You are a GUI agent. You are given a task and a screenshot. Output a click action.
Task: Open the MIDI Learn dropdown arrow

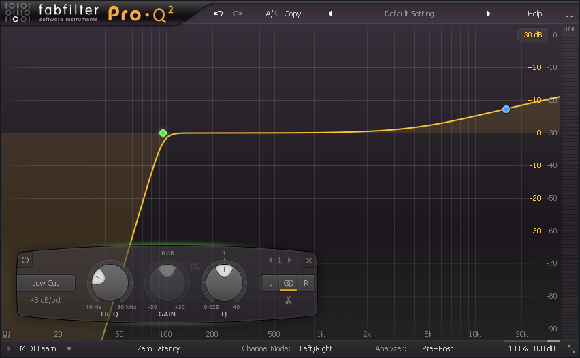point(69,348)
